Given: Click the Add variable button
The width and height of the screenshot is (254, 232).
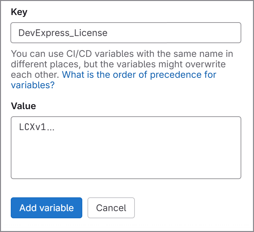Looking at the screenshot, I should [46, 208].
